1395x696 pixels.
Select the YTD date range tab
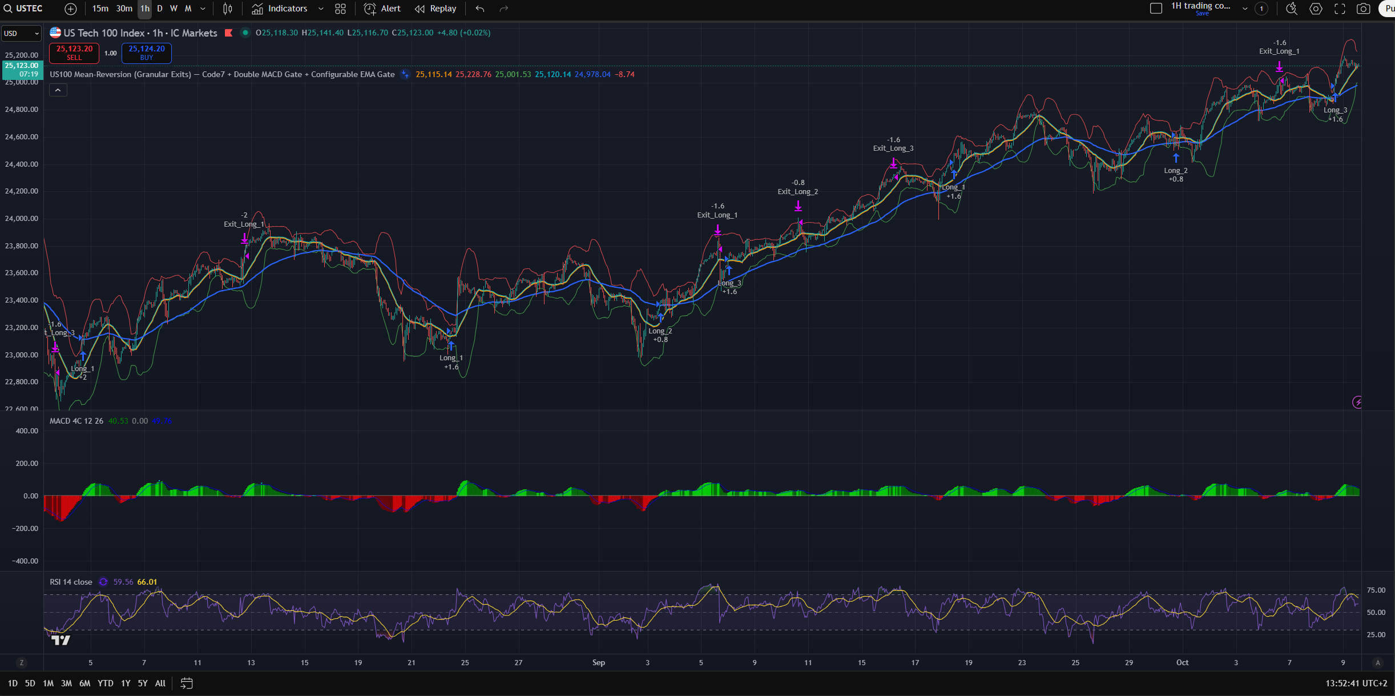tap(105, 683)
